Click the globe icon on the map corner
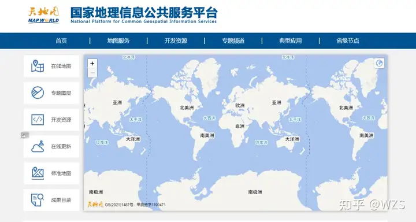The width and height of the screenshot is (416, 222). [x=380, y=63]
